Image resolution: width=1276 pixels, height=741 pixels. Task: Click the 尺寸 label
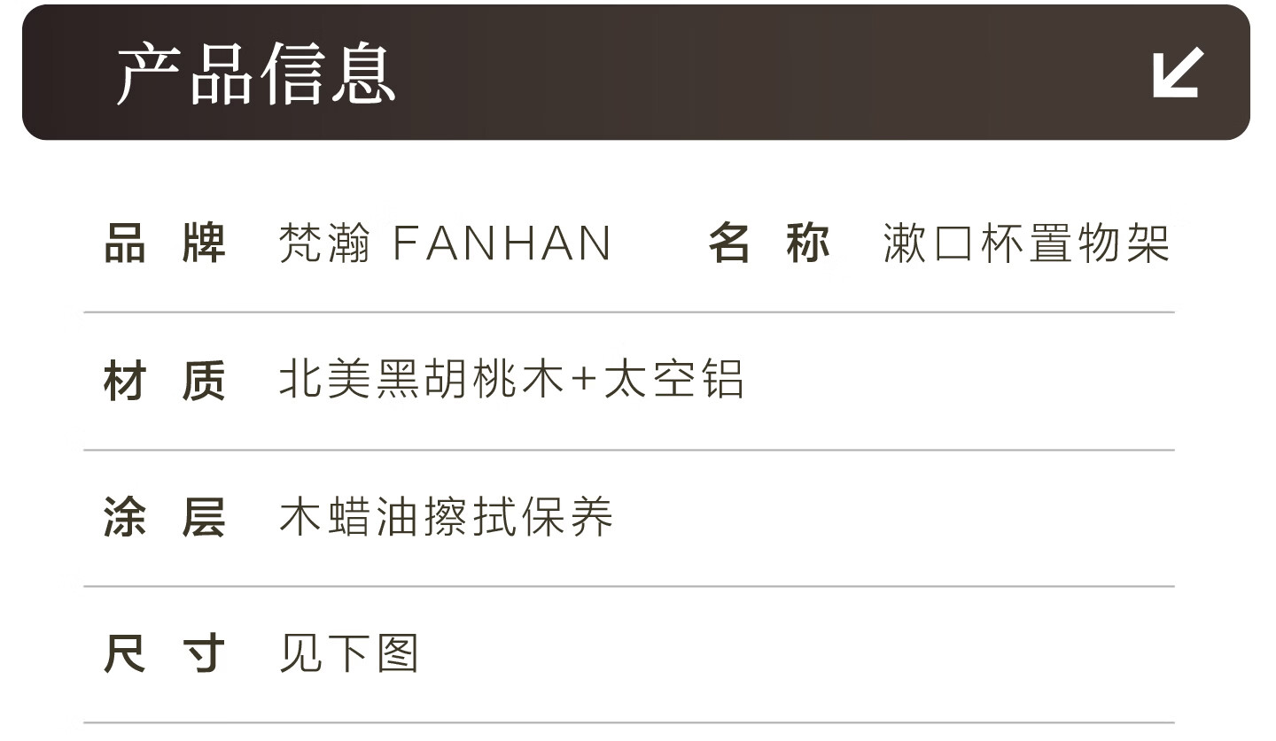165,654
